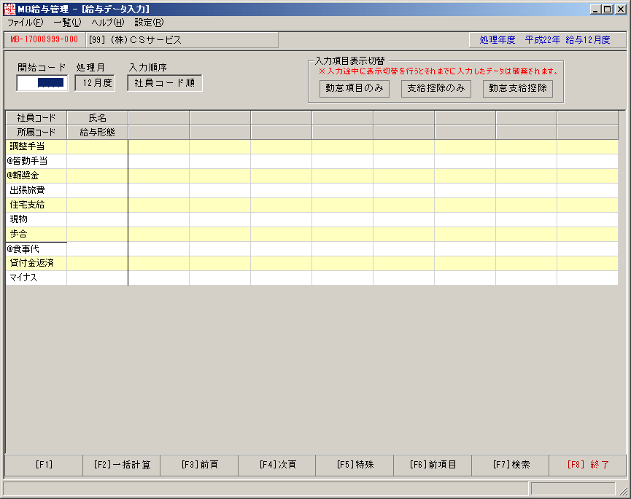Click the 開始コード input field

click(x=42, y=83)
